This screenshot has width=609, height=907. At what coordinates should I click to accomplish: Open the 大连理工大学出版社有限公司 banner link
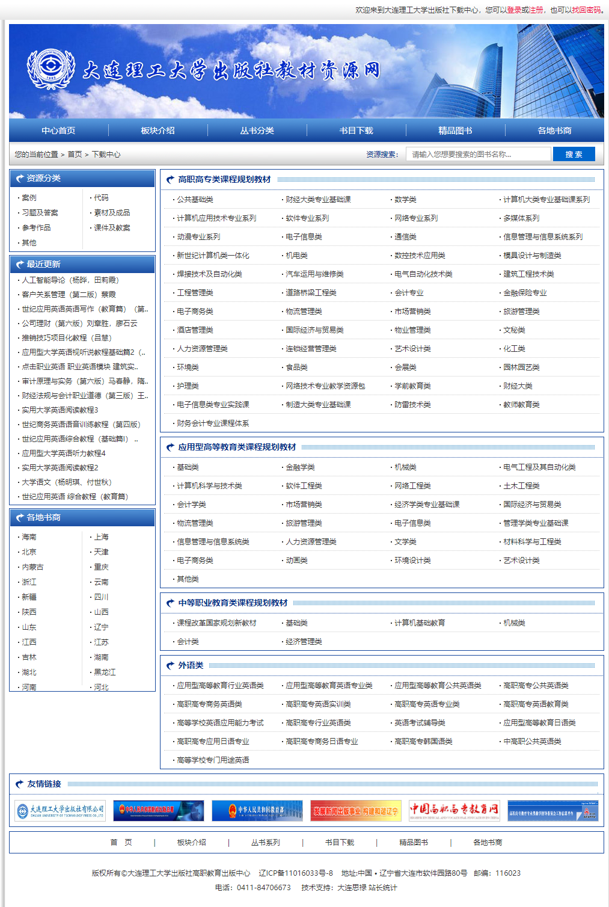pos(60,811)
